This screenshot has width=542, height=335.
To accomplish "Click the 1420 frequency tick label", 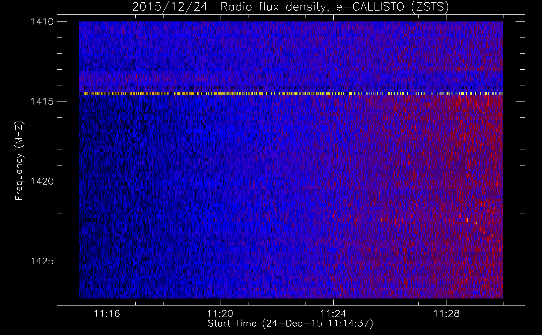I will [42, 181].
